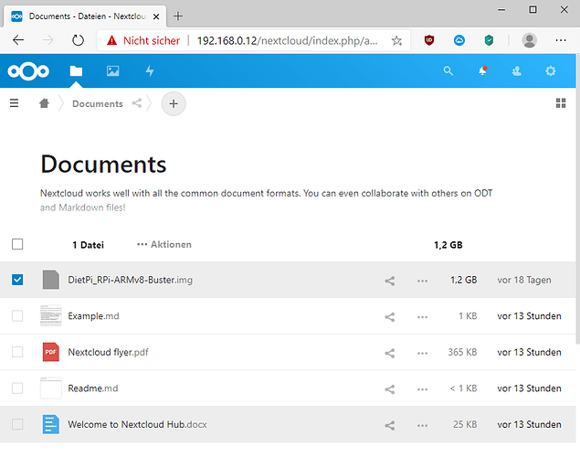Toggle the hamburger navigation menu
The image size is (580, 457).
coord(14,103)
